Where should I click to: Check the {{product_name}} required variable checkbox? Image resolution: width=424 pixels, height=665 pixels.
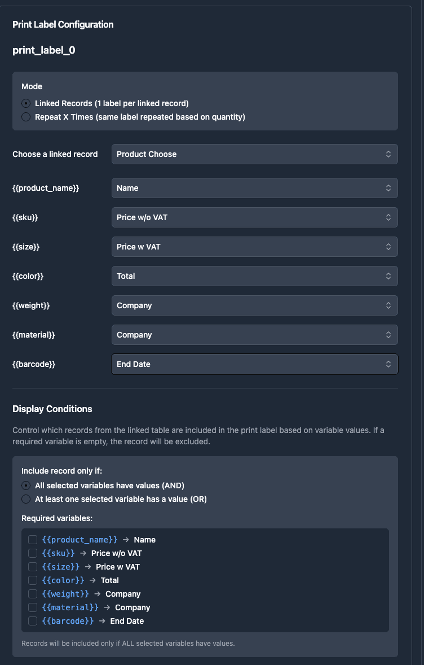33,540
